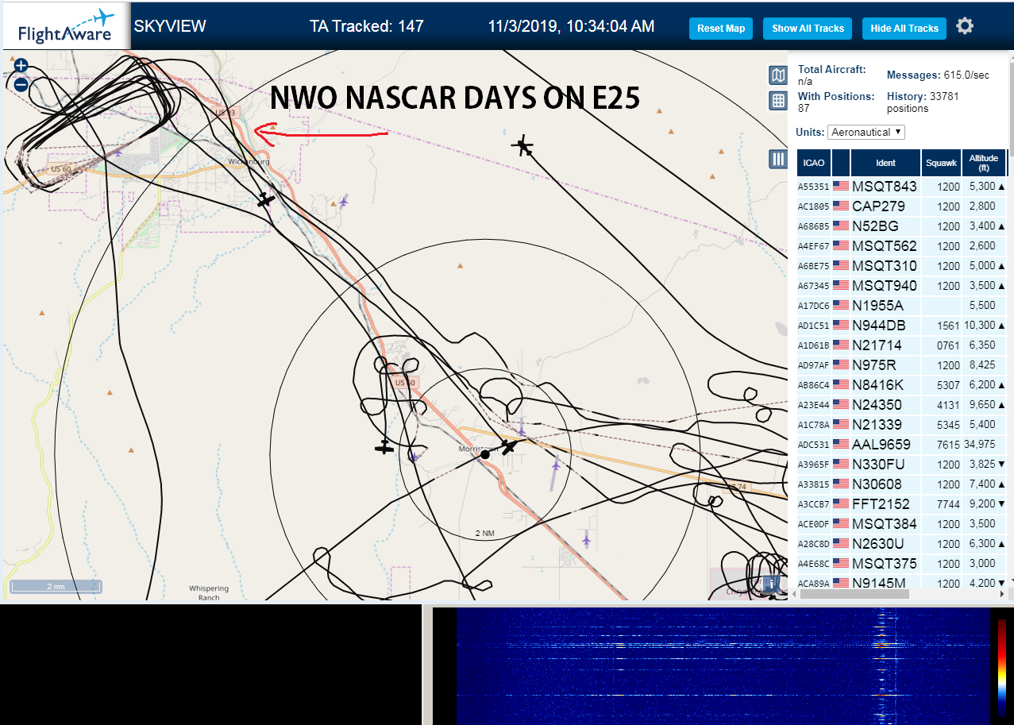The image size is (1014, 725).
Task: Select aircraft row AAL9659
Action: 902,445
